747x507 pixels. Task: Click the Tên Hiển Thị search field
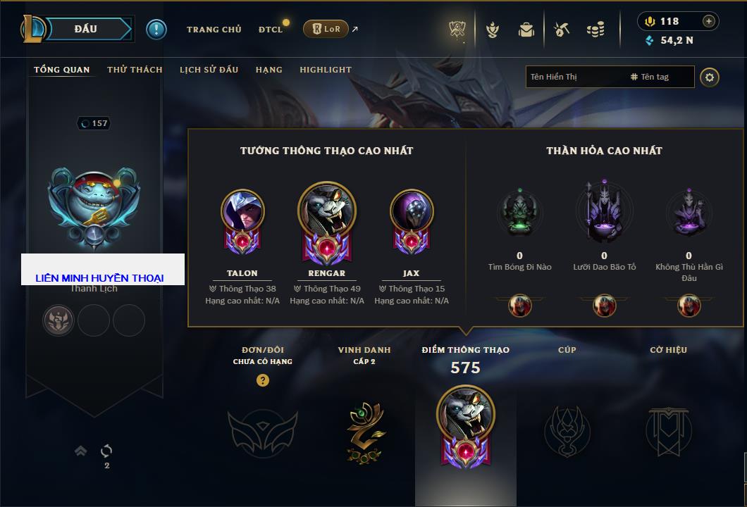click(x=576, y=77)
